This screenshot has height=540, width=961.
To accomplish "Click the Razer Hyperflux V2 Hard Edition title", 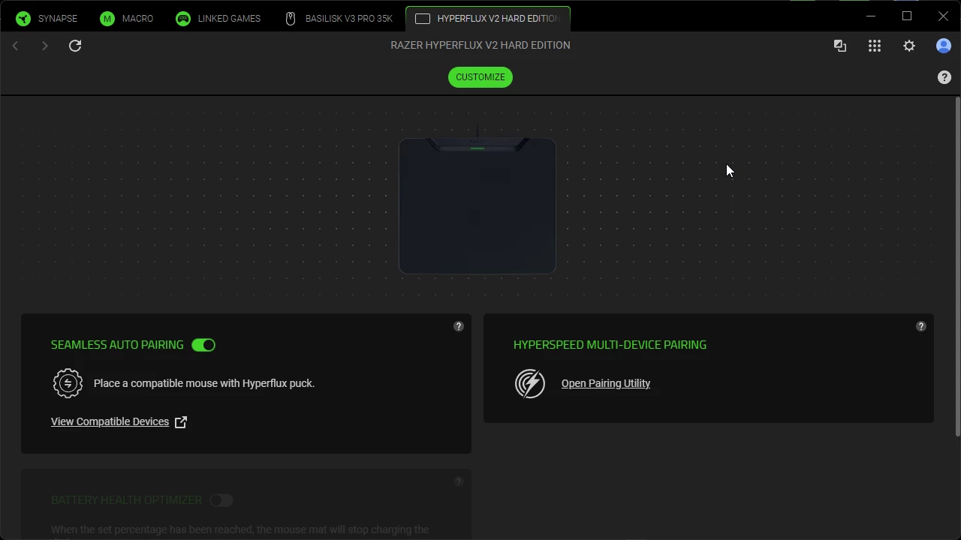I will pyautogui.click(x=480, y=45).
